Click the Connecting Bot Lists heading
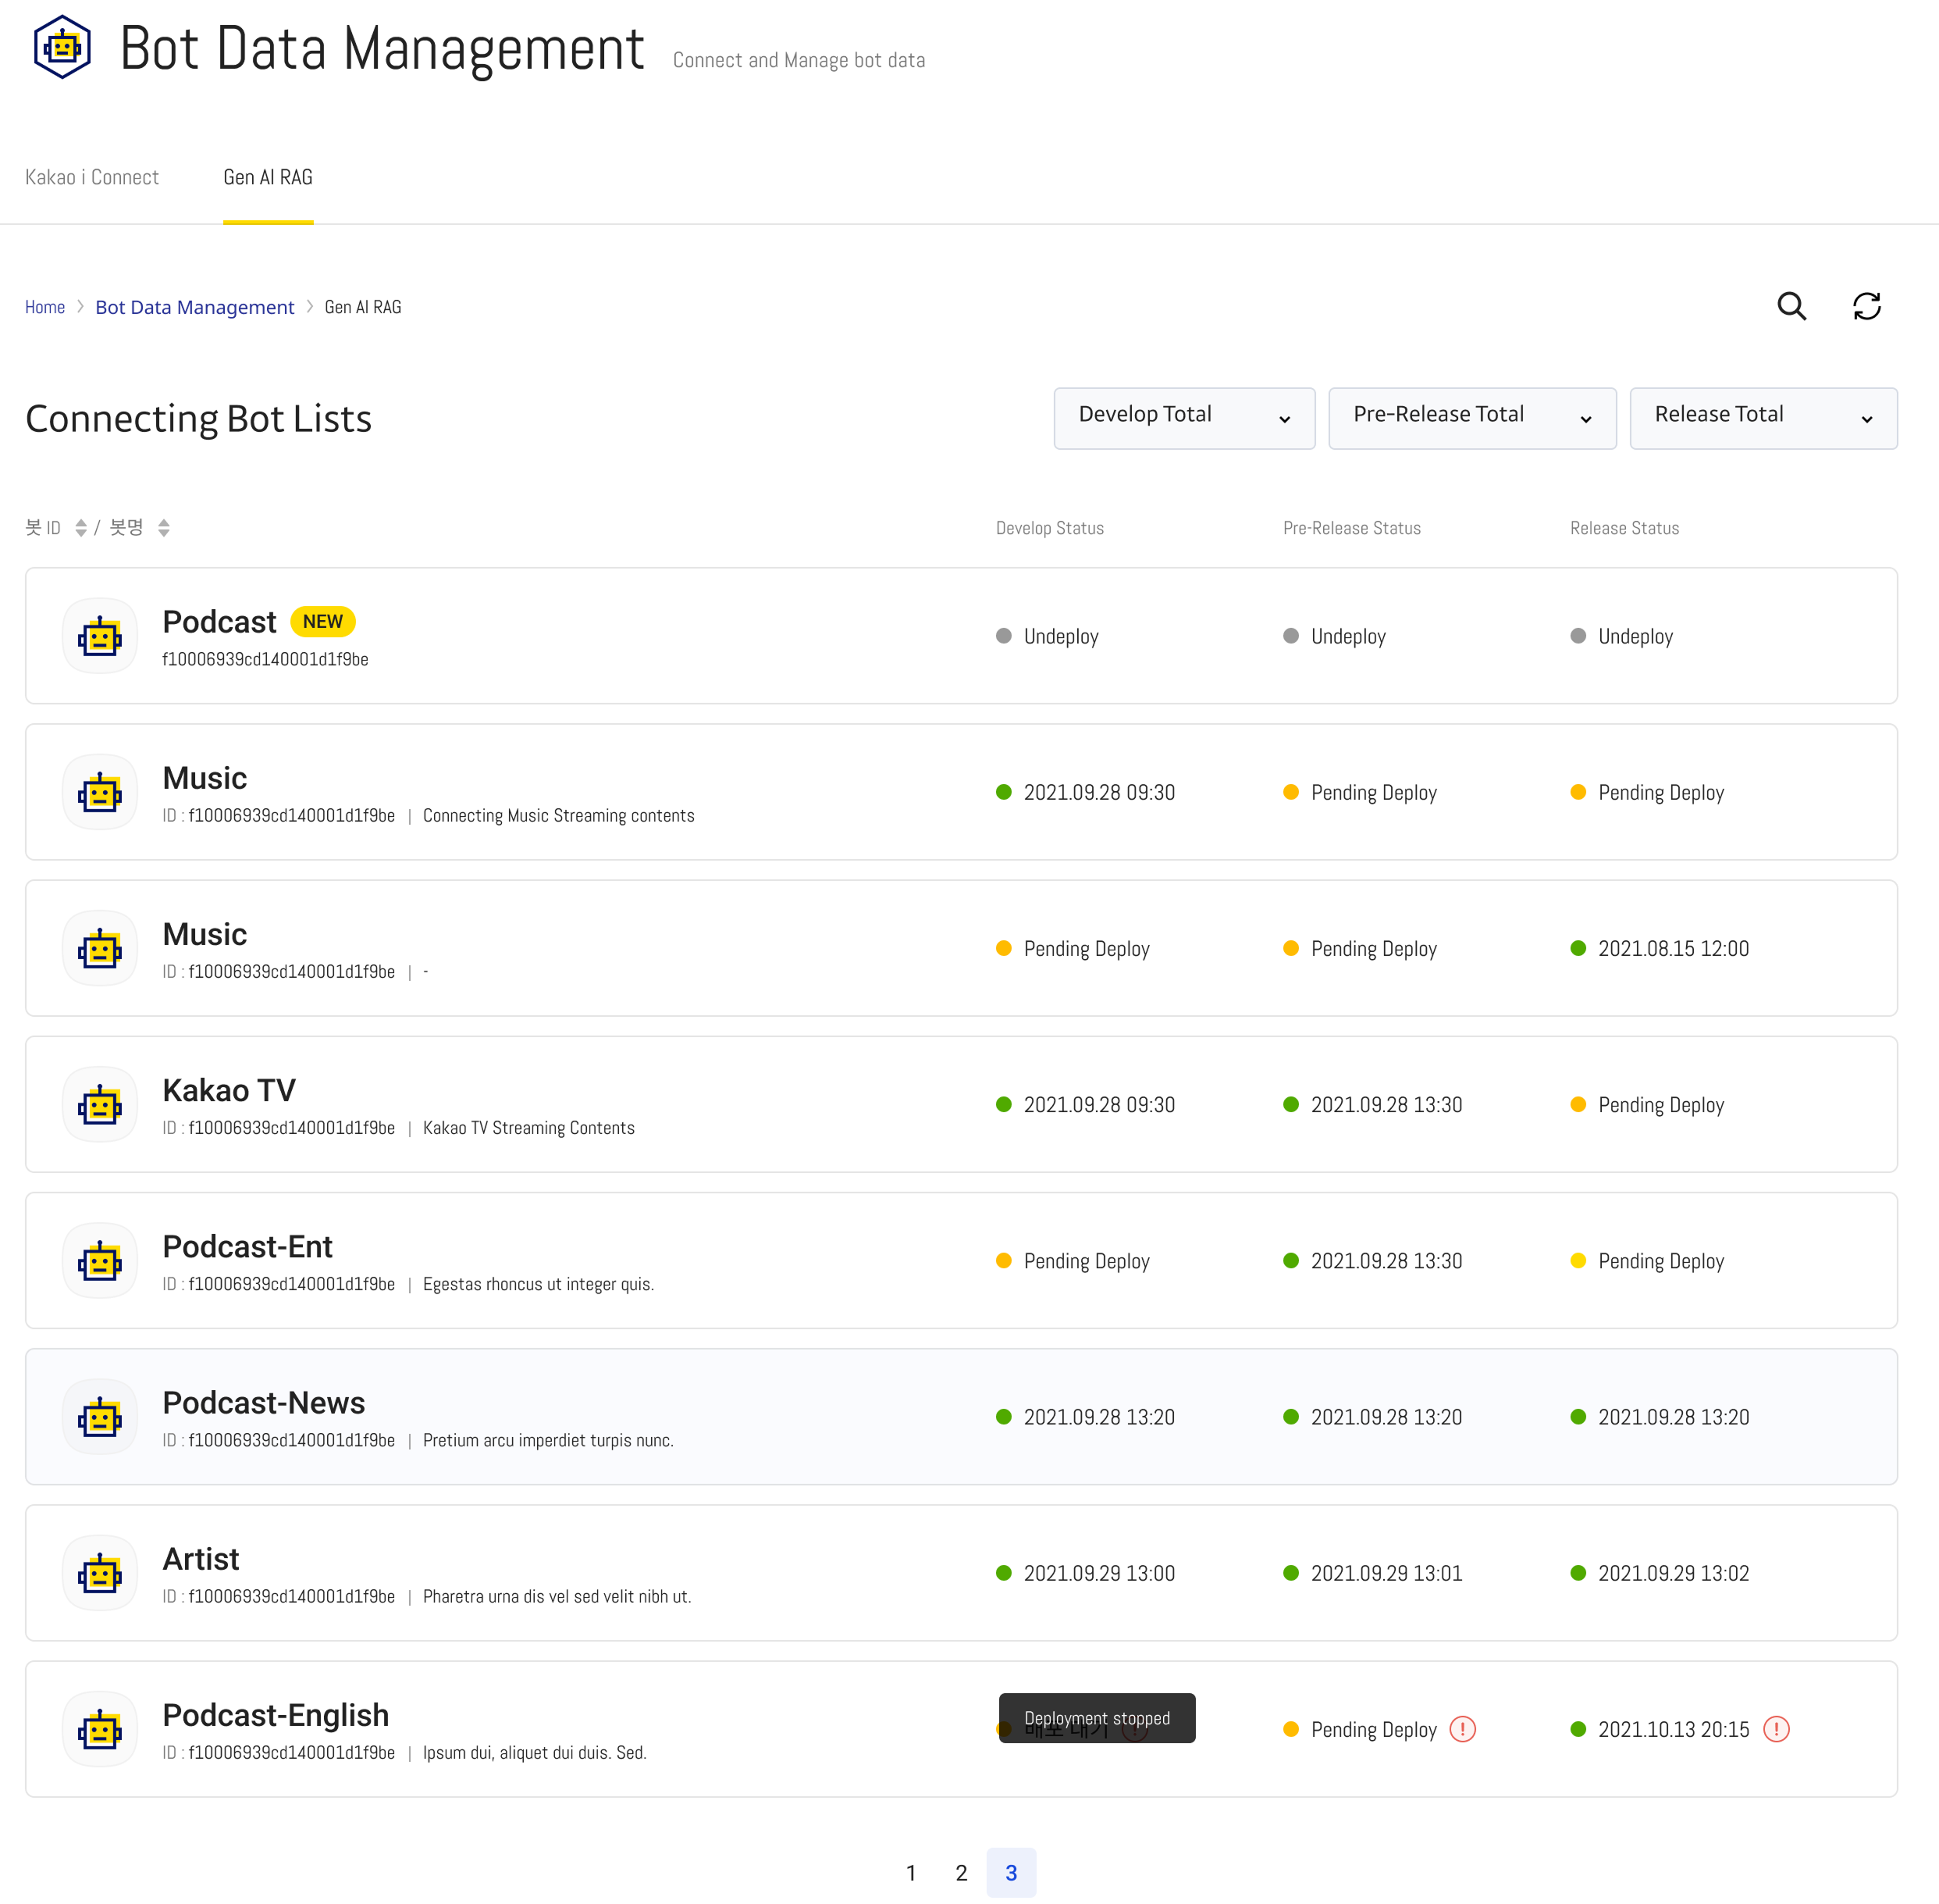This screenshot has width=1939, height=1904. click(x=199, y=418)
